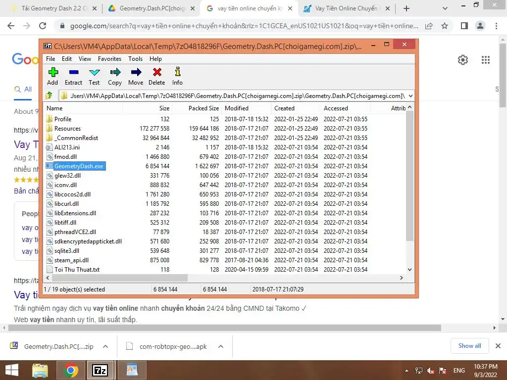Click the Chrome address bar URL
The image size is (507, 380).
[x=244, y=26]
